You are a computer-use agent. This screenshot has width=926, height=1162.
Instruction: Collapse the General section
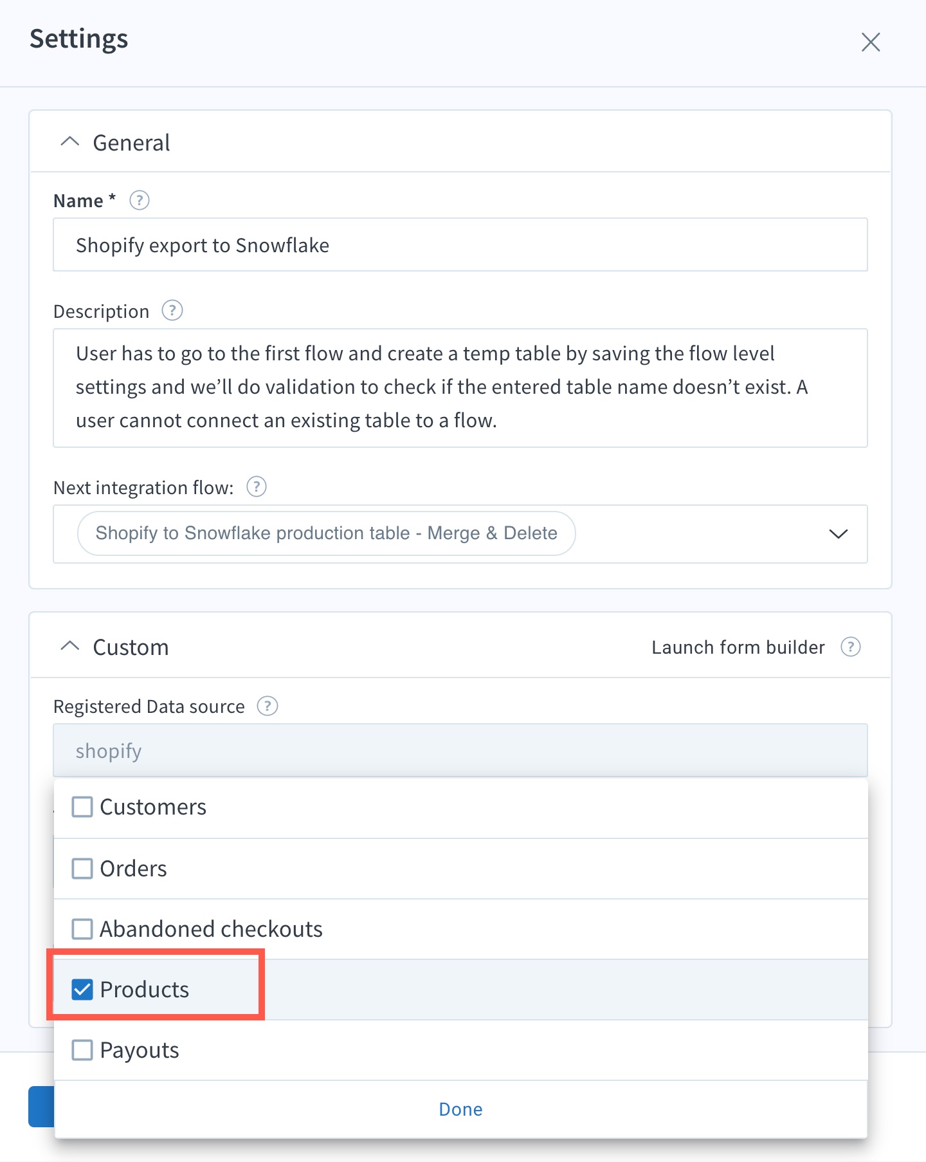(x=69, y=142)
